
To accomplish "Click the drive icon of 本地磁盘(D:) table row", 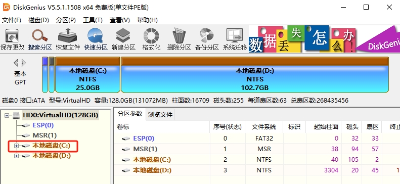I will [x=126, y=170].
